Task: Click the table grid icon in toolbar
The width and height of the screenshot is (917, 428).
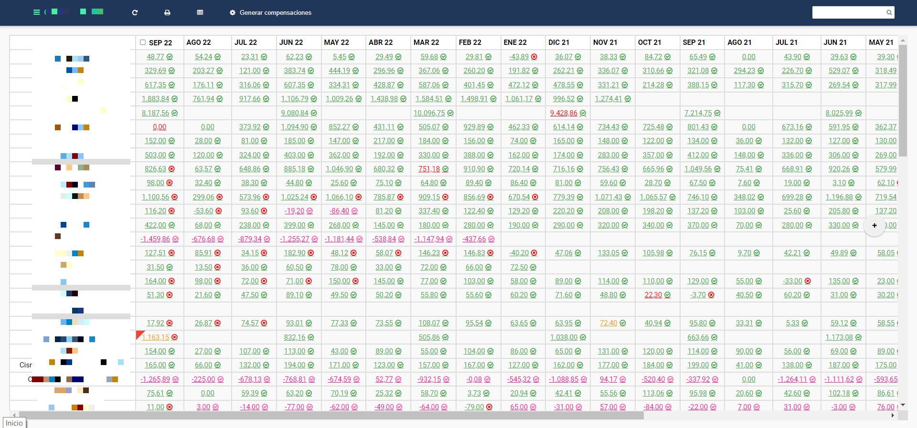Action: 200,12
